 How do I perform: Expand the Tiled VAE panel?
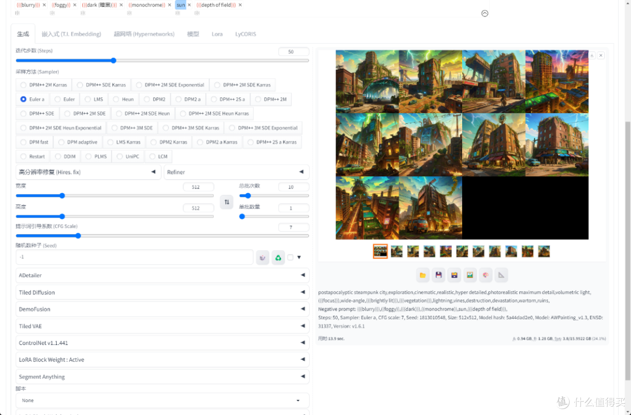click(162, 326)
